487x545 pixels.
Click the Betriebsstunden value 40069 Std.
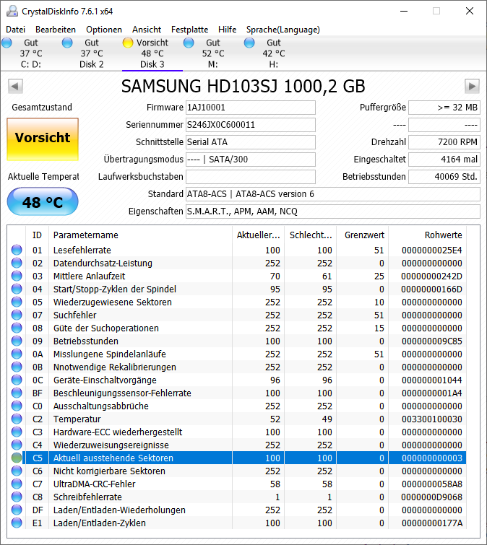[x=444, y=177]
